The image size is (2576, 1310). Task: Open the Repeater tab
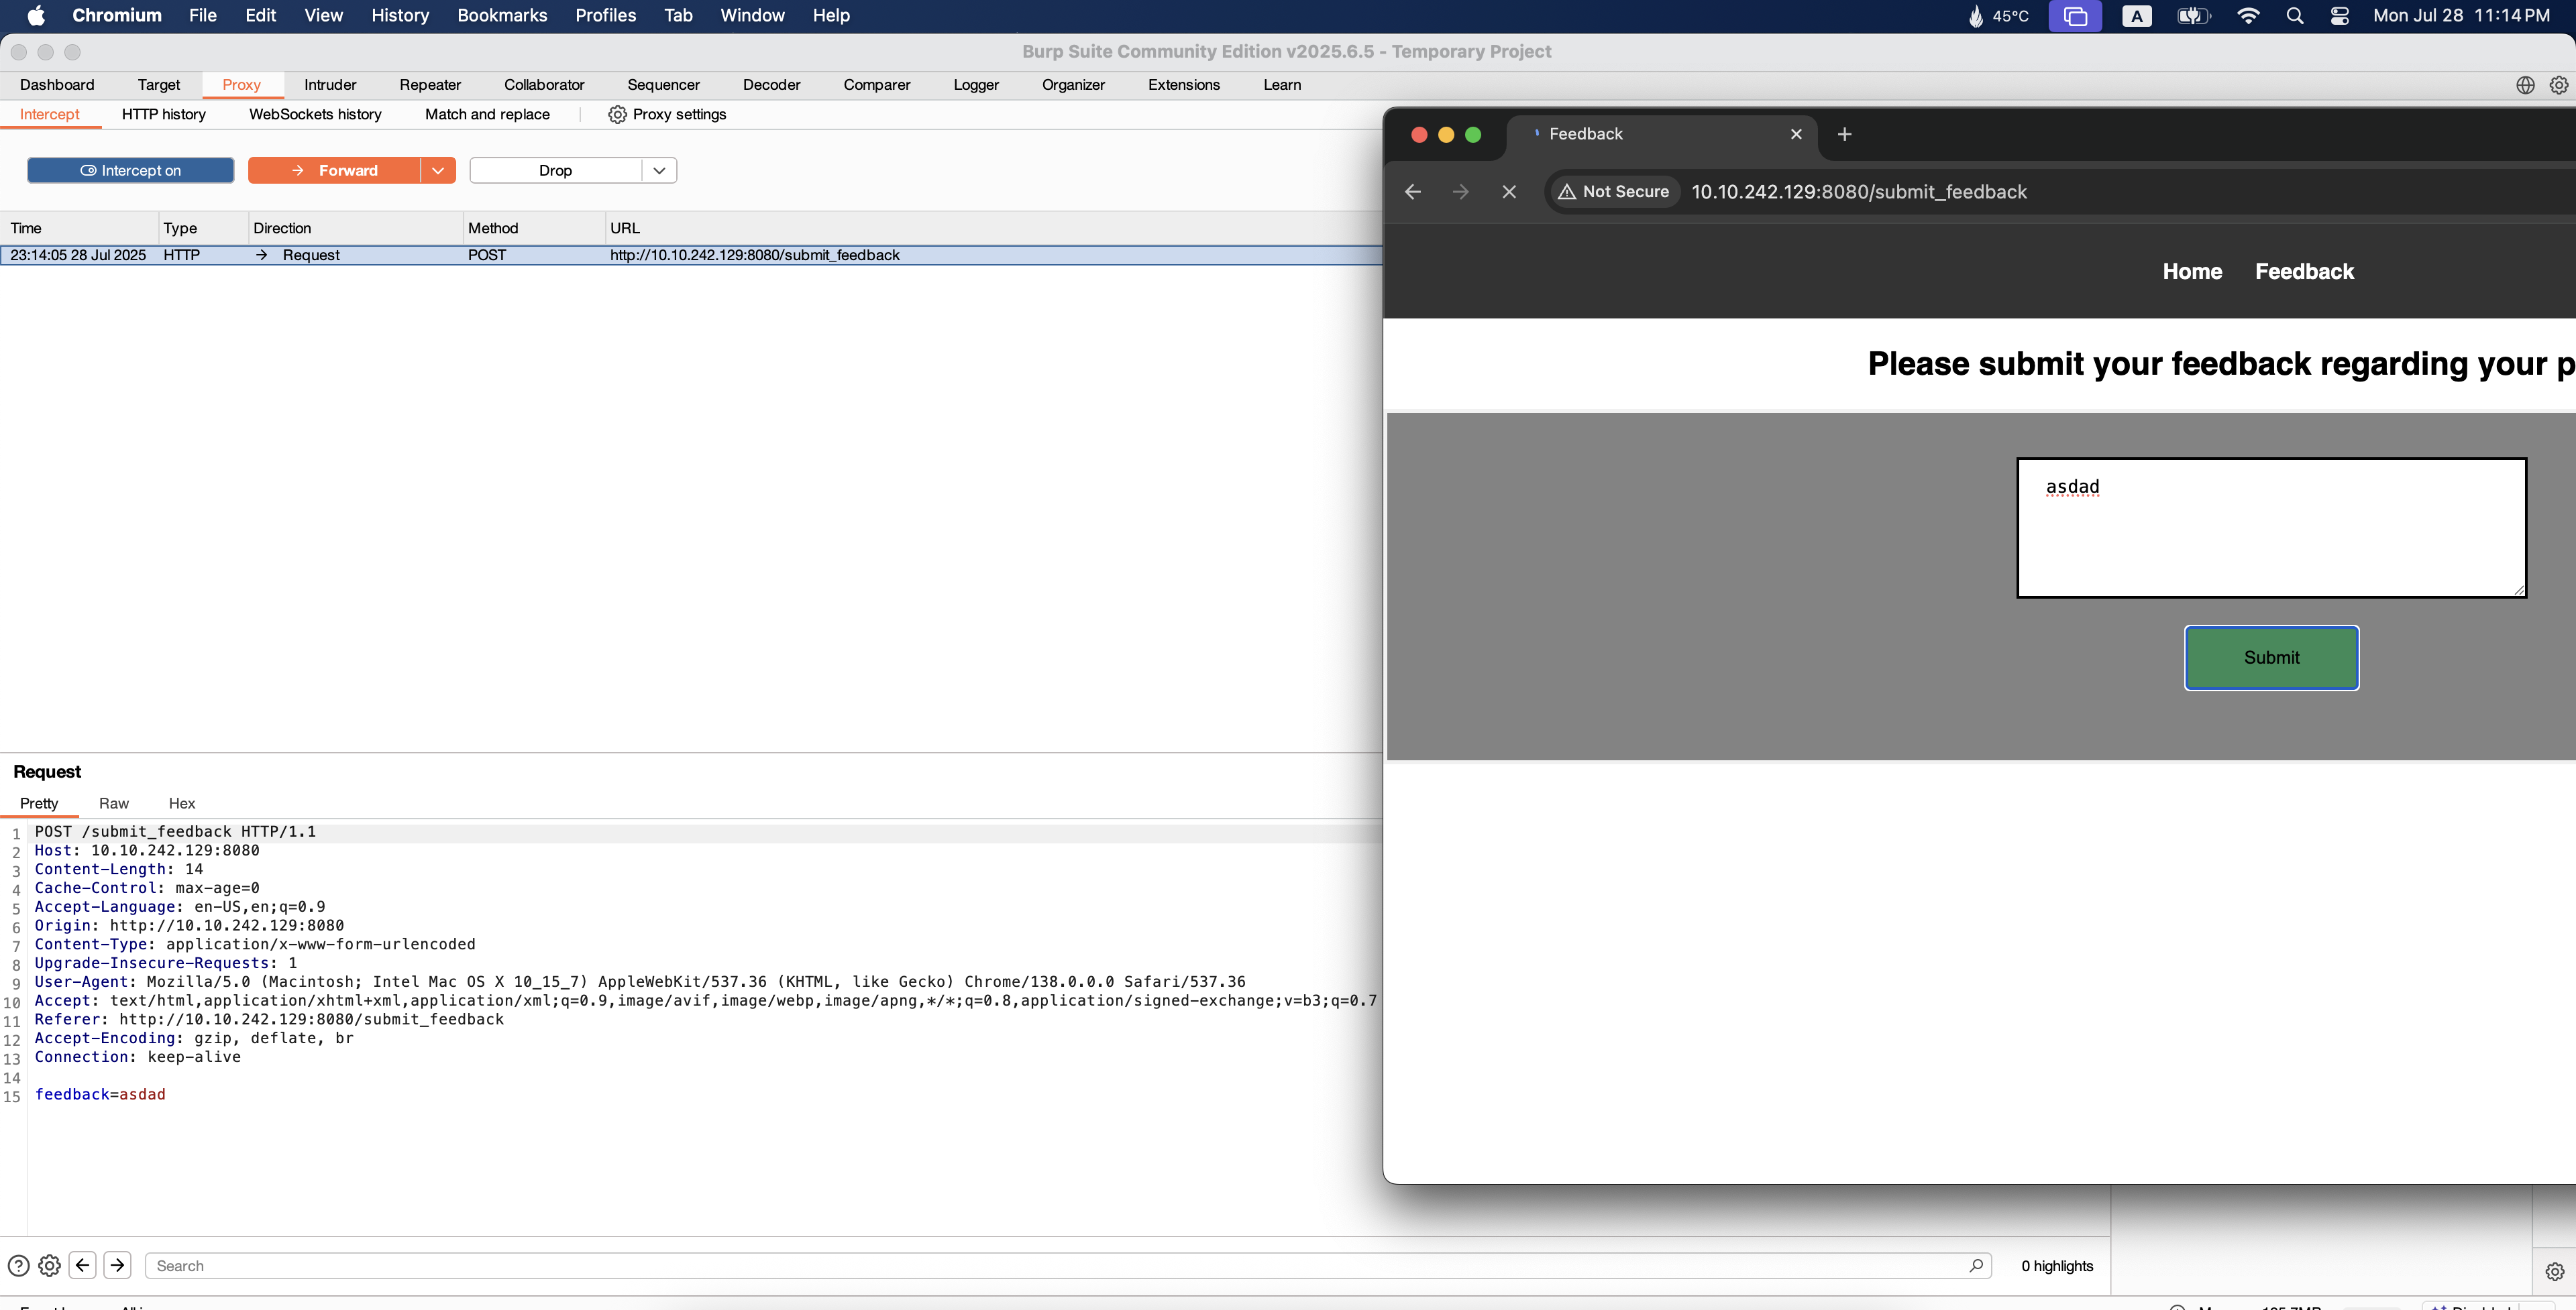pos(430,85)
